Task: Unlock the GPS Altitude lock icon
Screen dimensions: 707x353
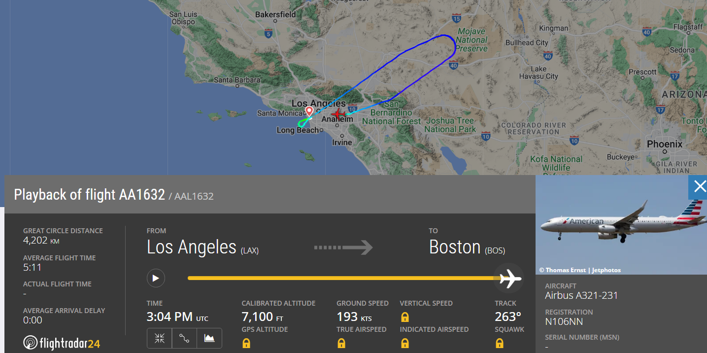Action: click(246, 343)
